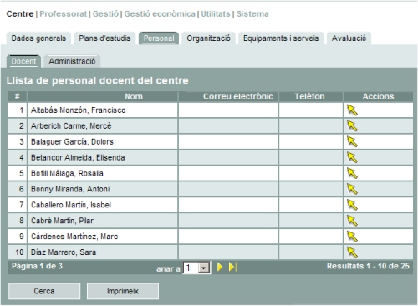Open the Gestió menu
This screenshot has width=418, height=306.
[105, 13]
